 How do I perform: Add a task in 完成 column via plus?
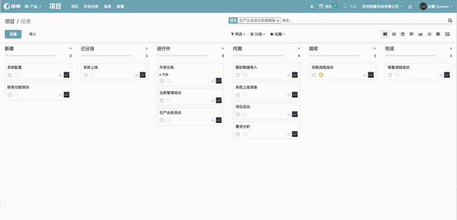pos(451,49)
